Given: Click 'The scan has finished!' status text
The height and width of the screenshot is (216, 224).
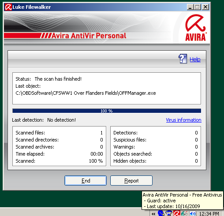Looking at the screenshot, I should [58, 79].
